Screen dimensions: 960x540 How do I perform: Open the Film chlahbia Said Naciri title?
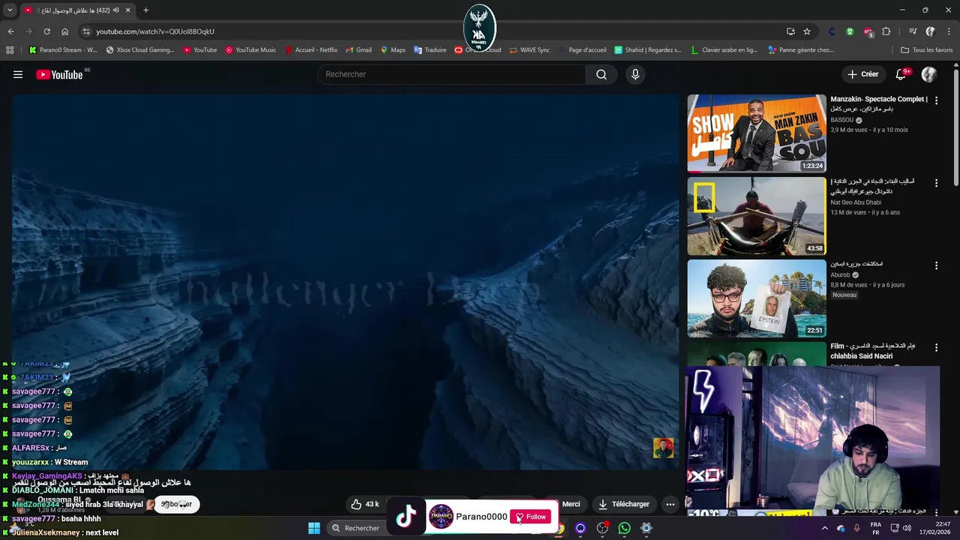[x=872, y=350]
